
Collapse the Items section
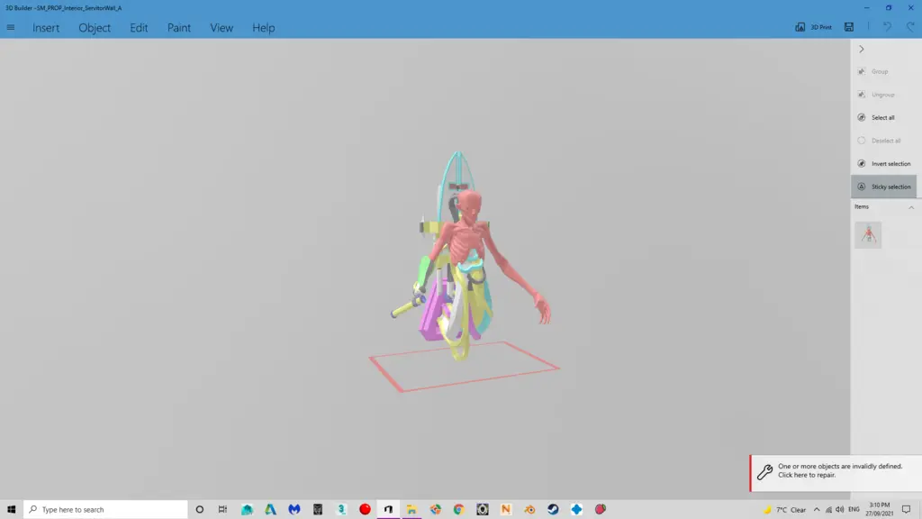click(912, 206)
